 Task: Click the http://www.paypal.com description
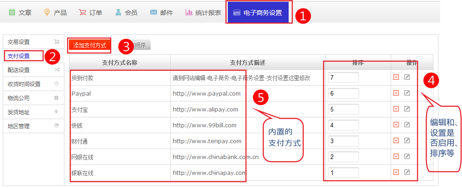[x=206, y=94]
